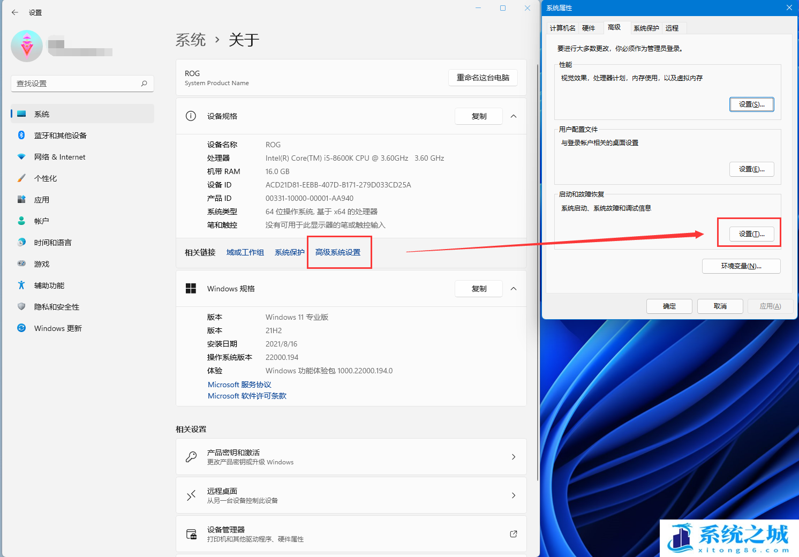
Task: Click the external-link icon for 设备管理器
Action: coord(514,534)
